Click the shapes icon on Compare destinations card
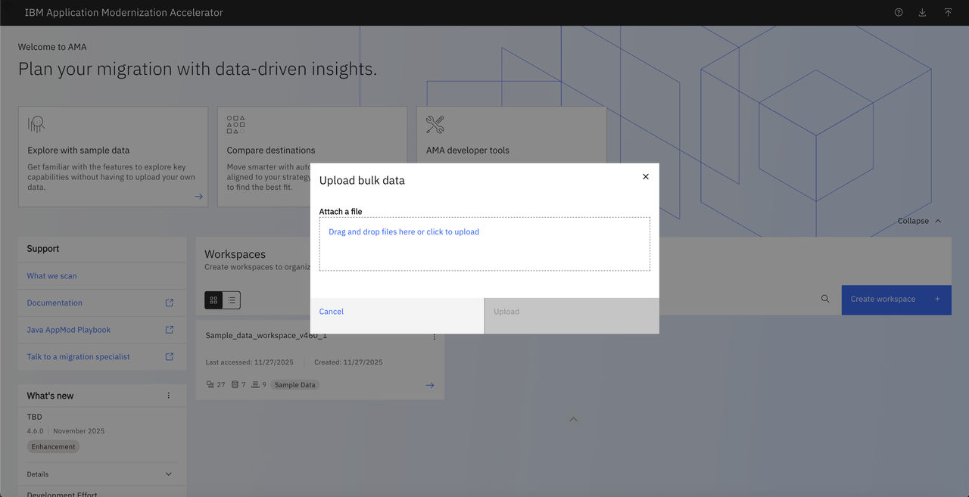 coord(235,125)
